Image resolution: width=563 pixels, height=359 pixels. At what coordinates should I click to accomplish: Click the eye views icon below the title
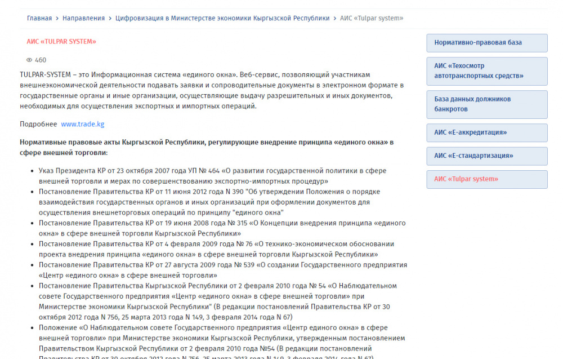[30, 60]
